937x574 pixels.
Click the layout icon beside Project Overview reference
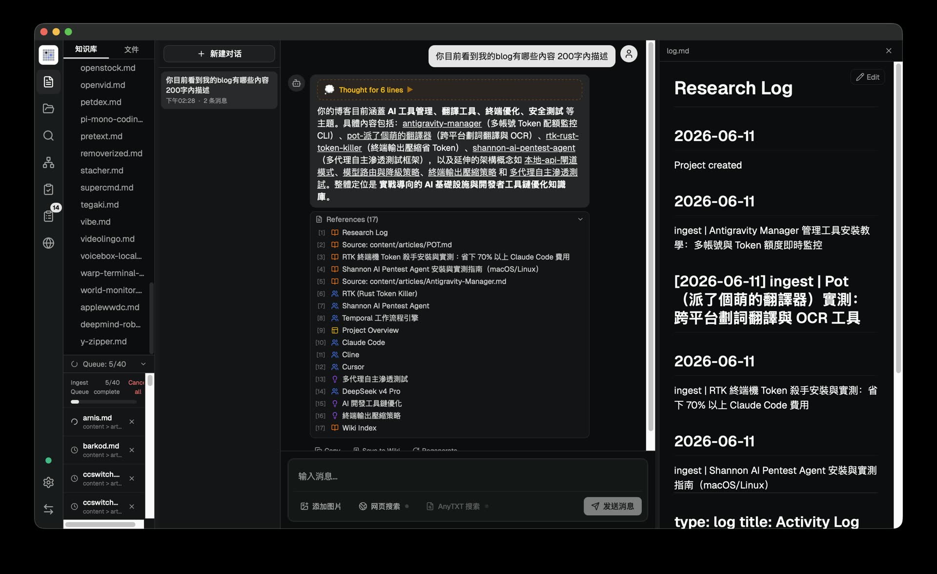(335, 330)
